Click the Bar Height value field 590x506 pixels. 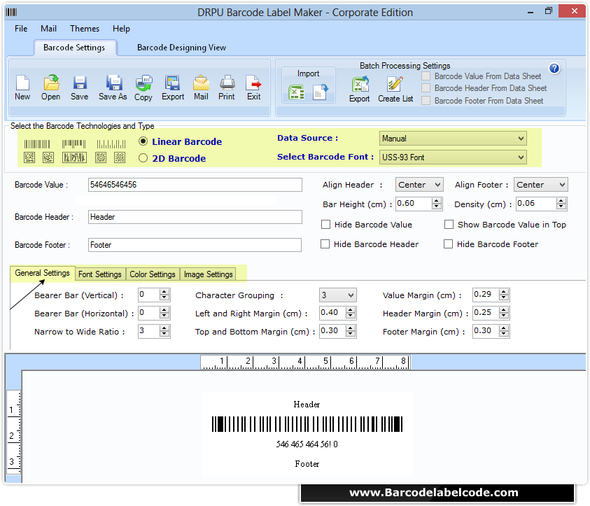(x=414, y=204)
